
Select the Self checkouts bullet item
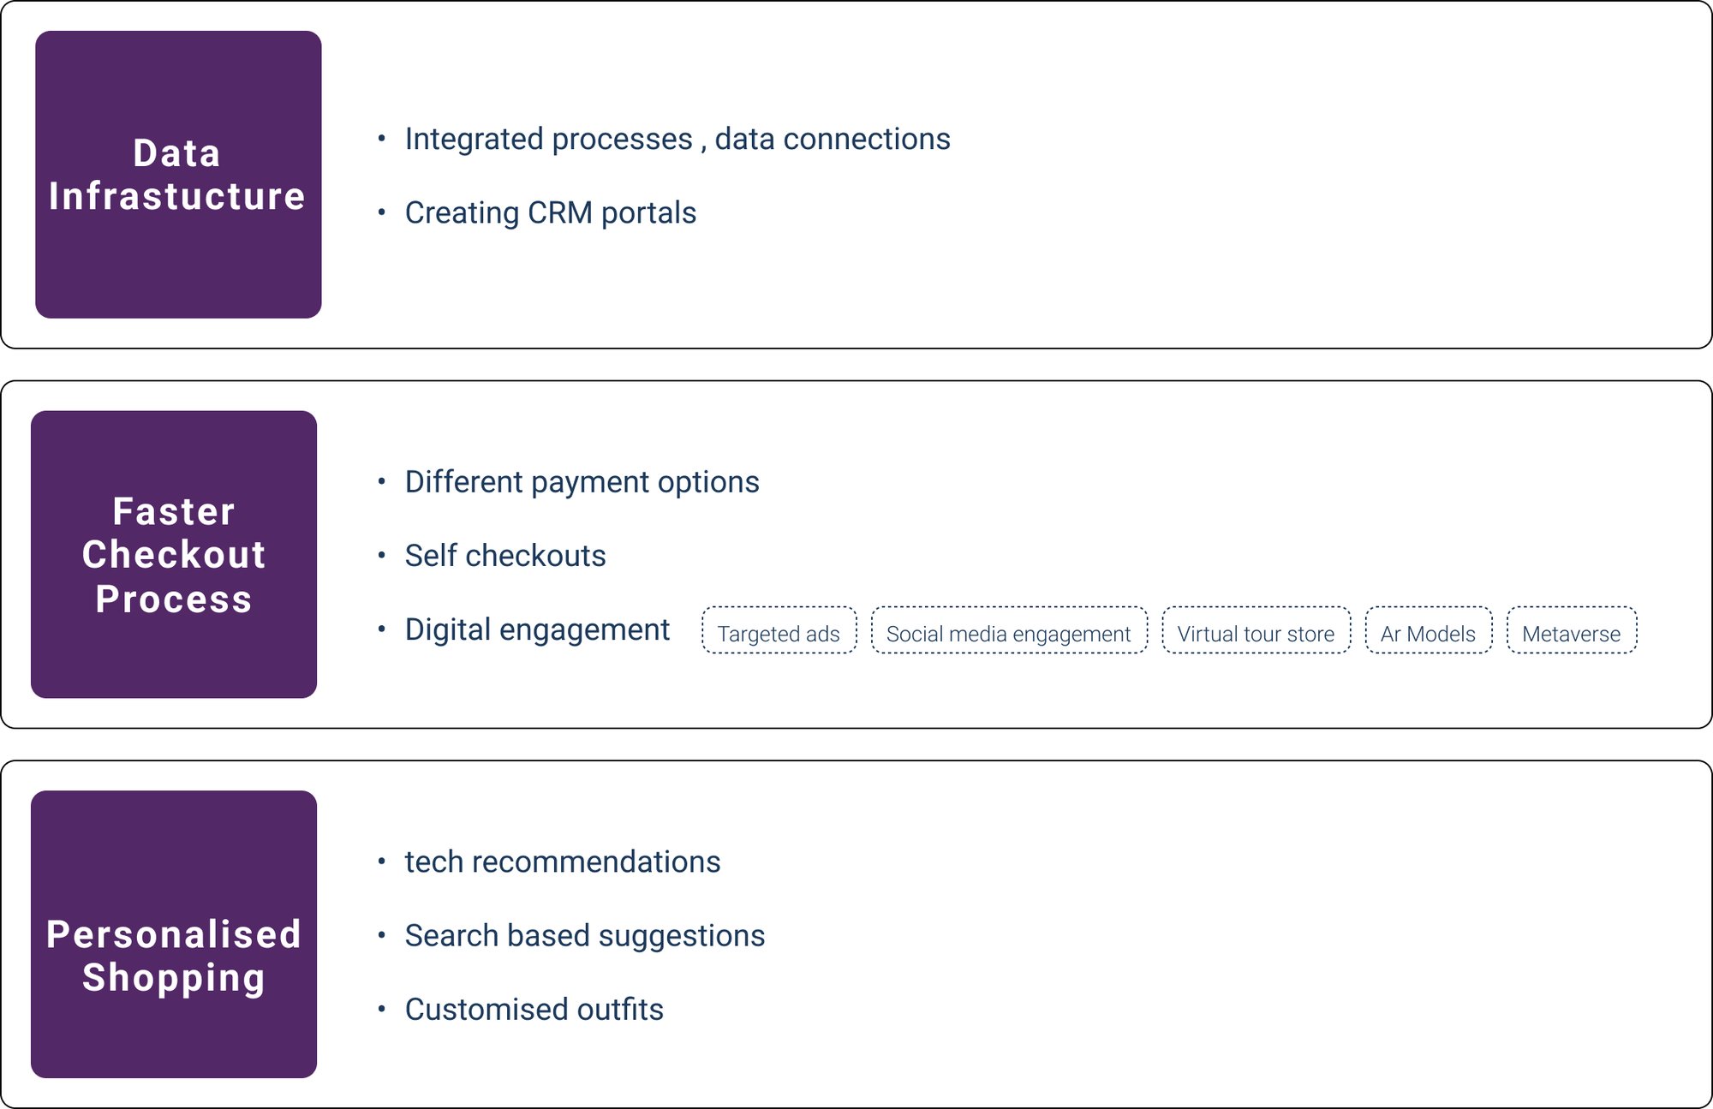(x=505, y=556)
